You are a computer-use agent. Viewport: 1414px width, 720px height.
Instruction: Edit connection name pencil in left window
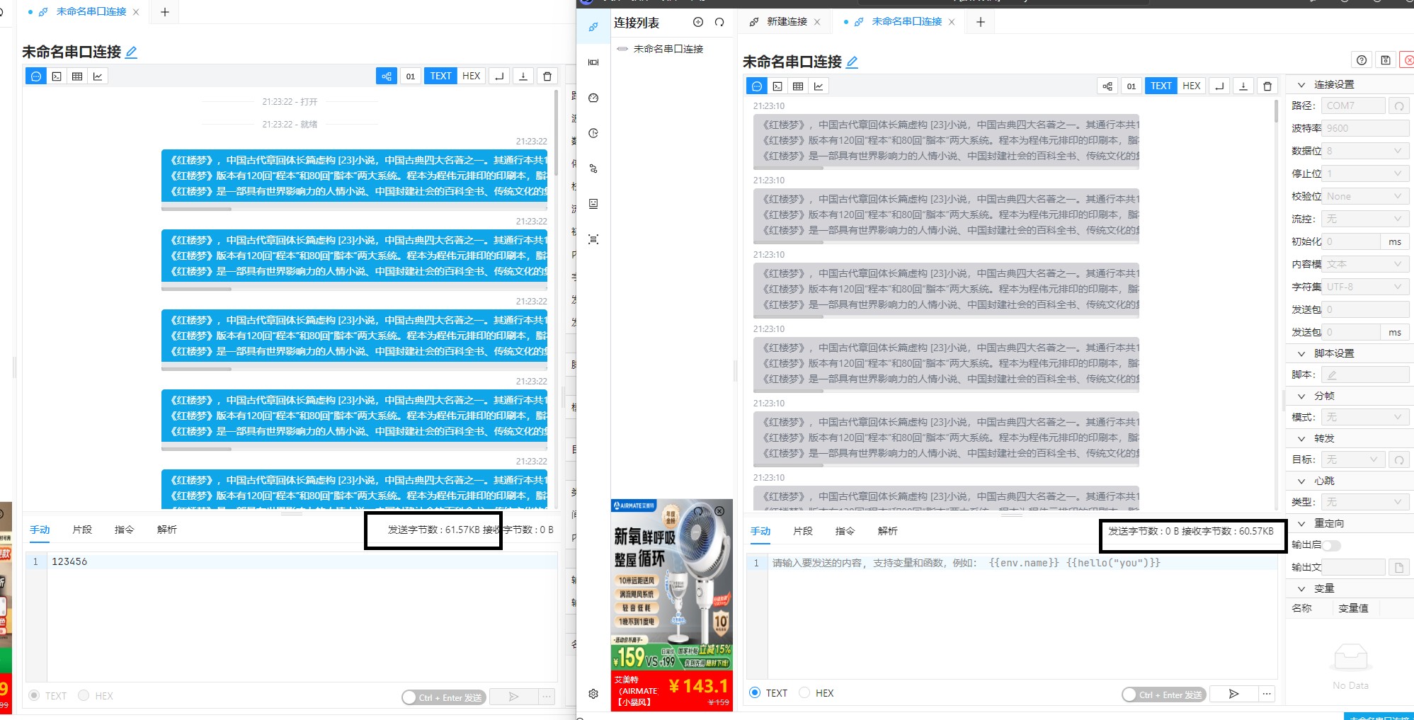(132, 52)
